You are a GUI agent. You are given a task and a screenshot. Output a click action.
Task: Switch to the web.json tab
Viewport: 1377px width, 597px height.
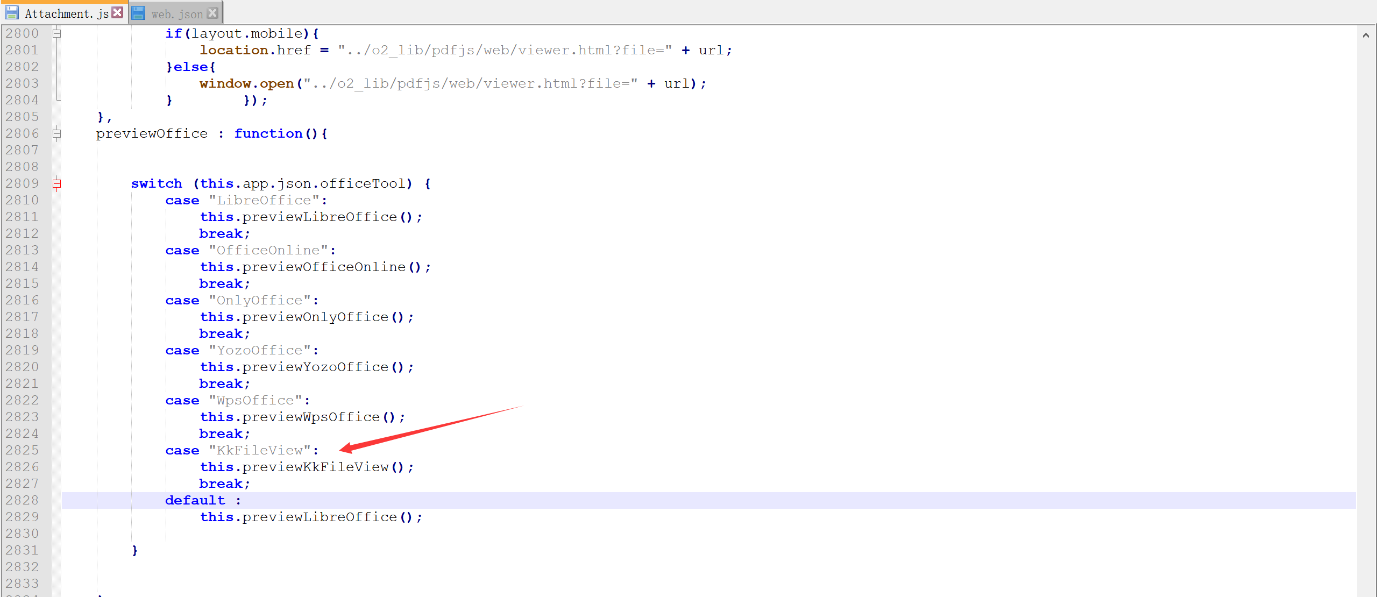176,14
